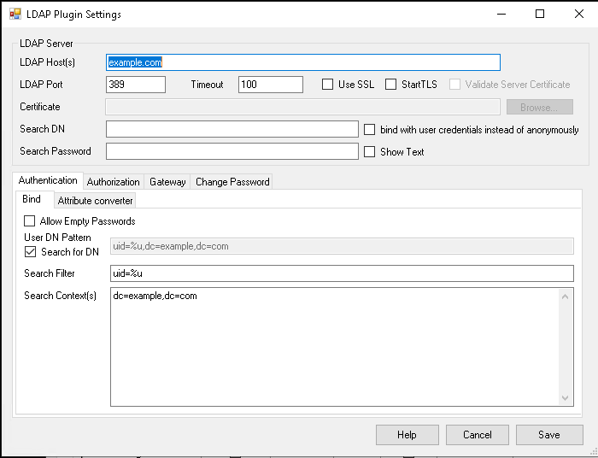Toggle bind with user credentials checkbox
The height and width of the screenshot is (458, 598).
[x=370, y=130]
